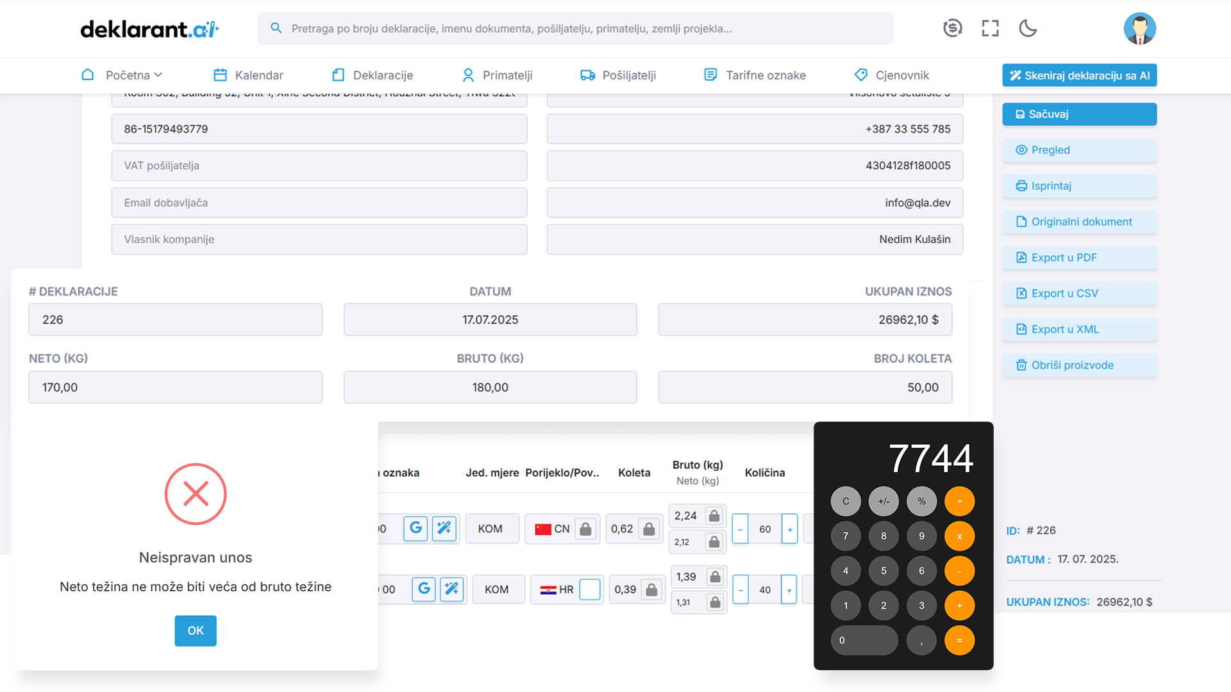
Task: Toggle the empty lock box next to HR origin
Action: pyautogui.click(x=589, y=589)
